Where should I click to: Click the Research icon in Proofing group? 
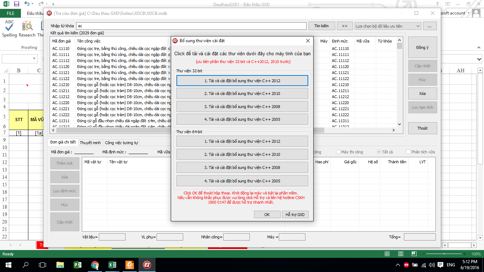click(x=27, y=26)
